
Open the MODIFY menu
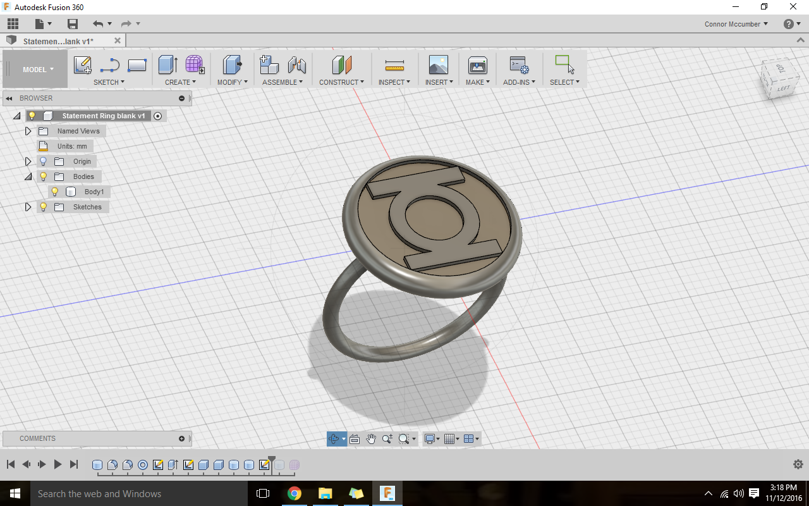coord(233,82)
